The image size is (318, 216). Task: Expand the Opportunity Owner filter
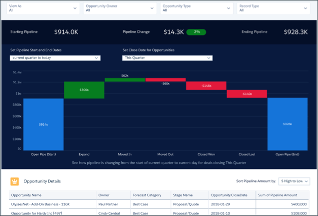tap(120, 8)
